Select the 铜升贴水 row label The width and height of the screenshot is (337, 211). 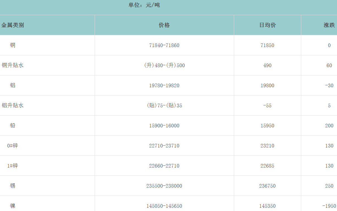click(x=13, y=65)
